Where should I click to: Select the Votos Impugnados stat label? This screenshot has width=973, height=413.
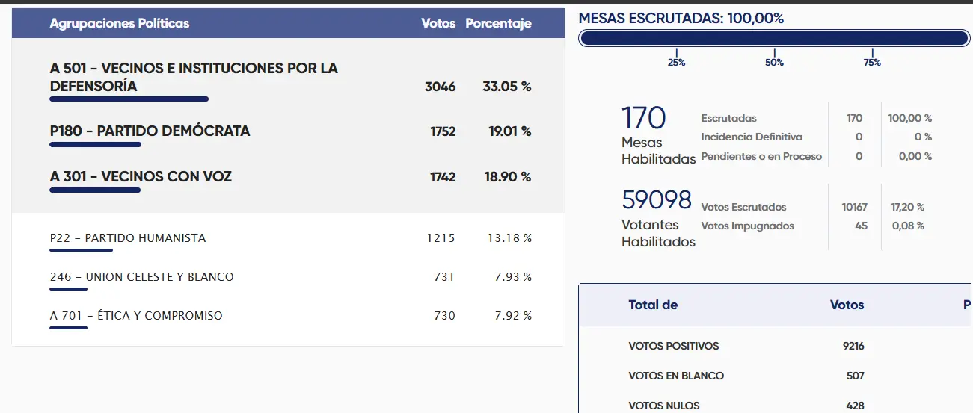[x=747, y=226]
